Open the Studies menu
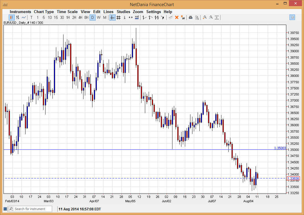 (123, 12)
